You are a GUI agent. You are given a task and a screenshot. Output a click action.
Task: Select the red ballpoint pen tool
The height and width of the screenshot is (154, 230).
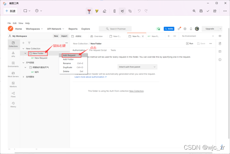(89, 11)
